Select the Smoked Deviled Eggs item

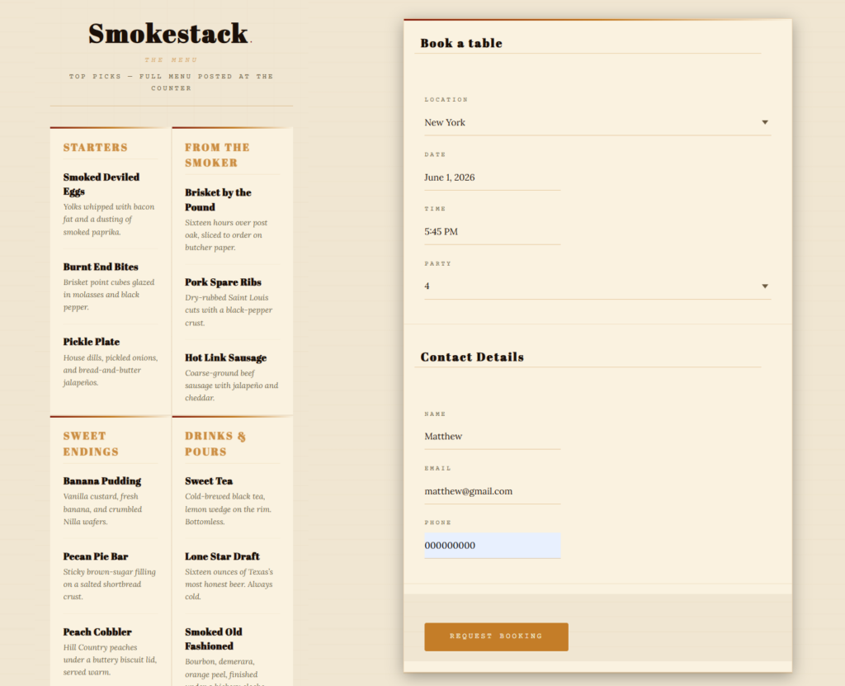pyautogui.click(x=101, y=184)
